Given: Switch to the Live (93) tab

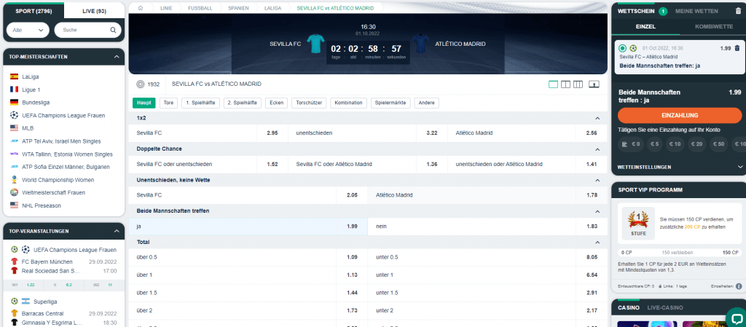Looking at the screenshot, I should [94, 10].
